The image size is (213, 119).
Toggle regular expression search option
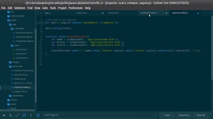click(4, 115)
